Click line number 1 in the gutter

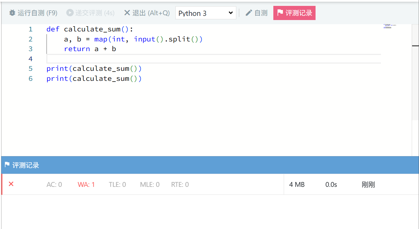click(x=31, y=29)
